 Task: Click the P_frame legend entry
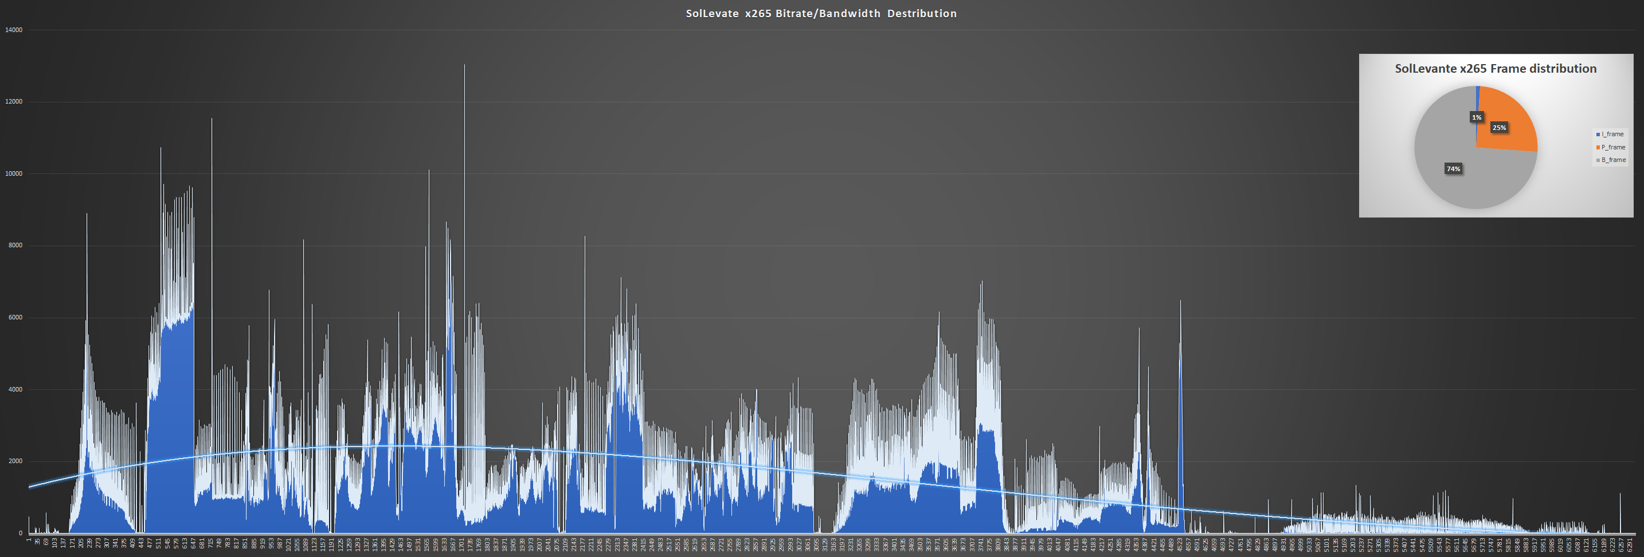(x=1611, y=147)
